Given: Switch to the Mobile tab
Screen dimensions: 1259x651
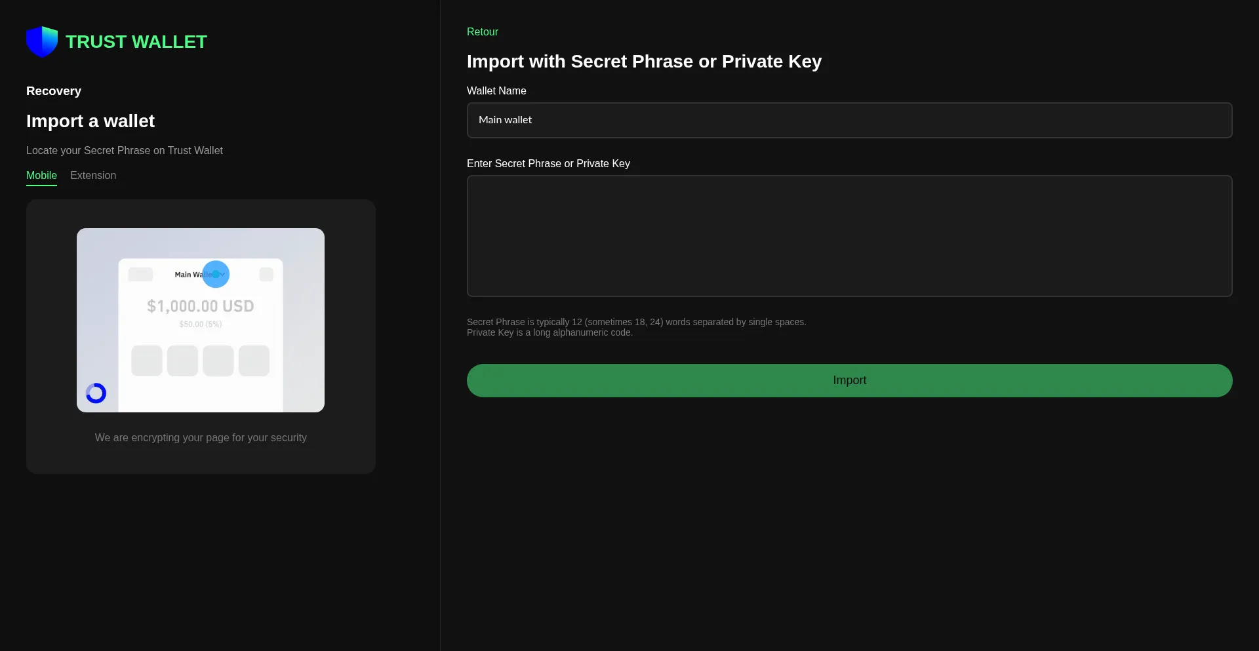Looking at the screenshot, I should [41, 176].
